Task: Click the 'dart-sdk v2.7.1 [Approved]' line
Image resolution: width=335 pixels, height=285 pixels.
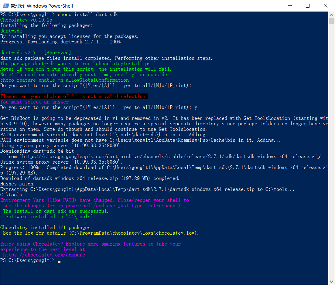Action: tap(36, 53)
